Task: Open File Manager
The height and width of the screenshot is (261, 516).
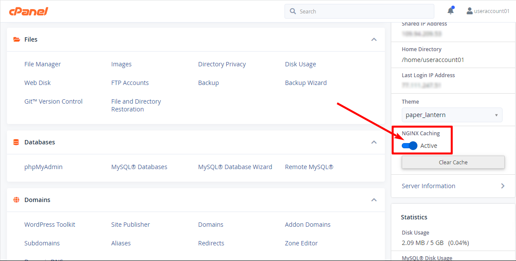Action: tap(43, 64)
